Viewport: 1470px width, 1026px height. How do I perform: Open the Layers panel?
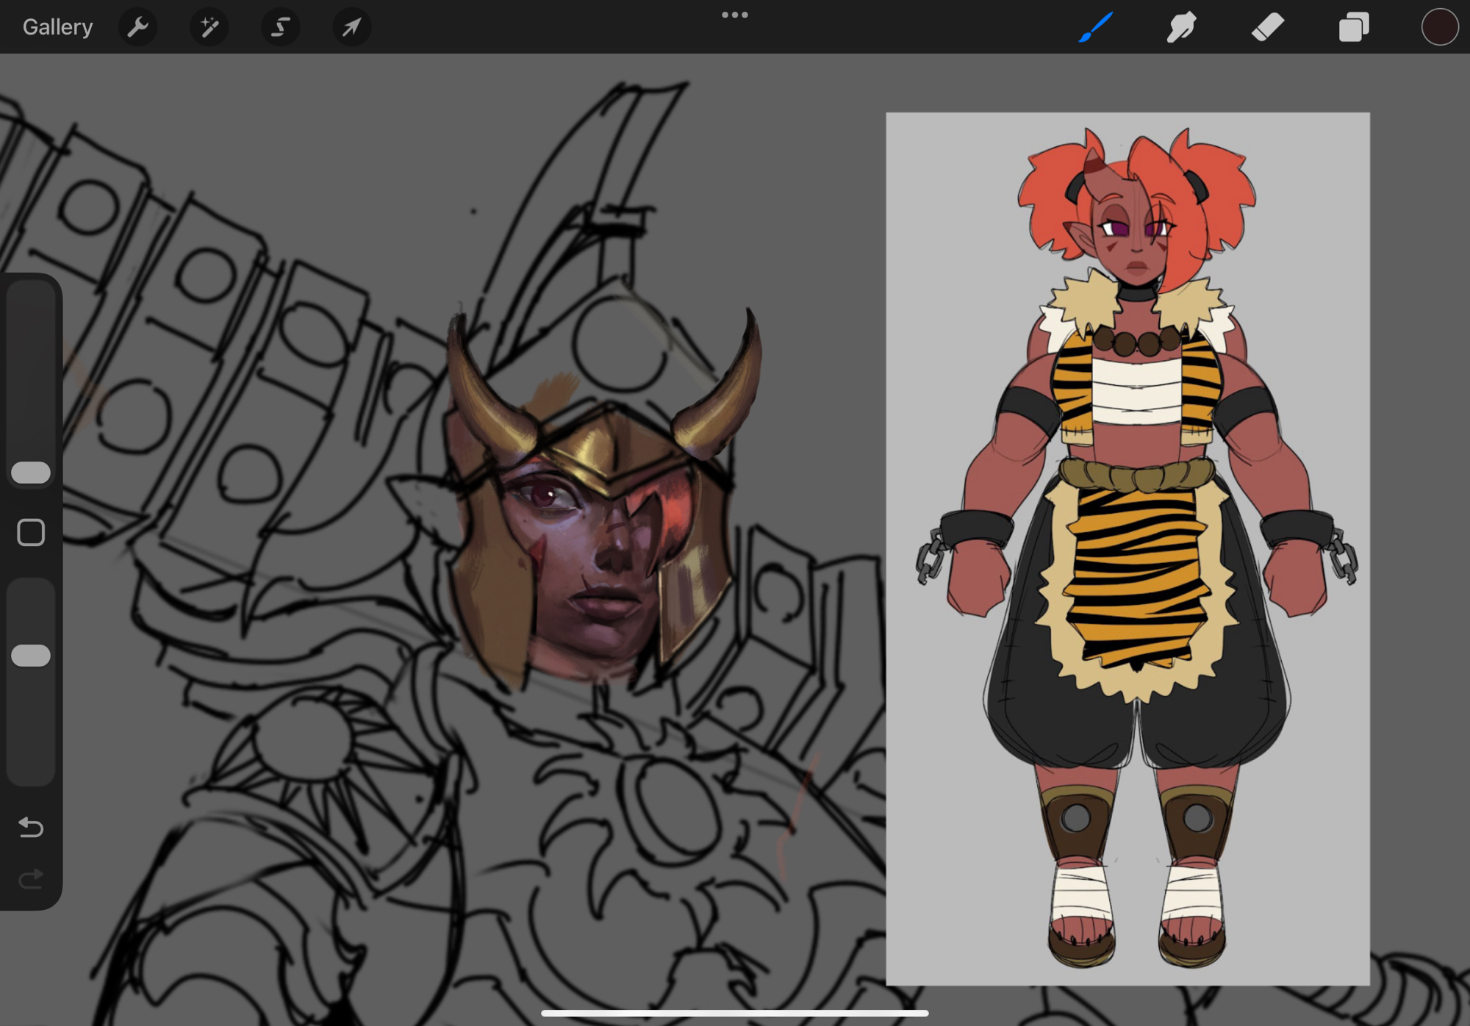click(1353, 27)
